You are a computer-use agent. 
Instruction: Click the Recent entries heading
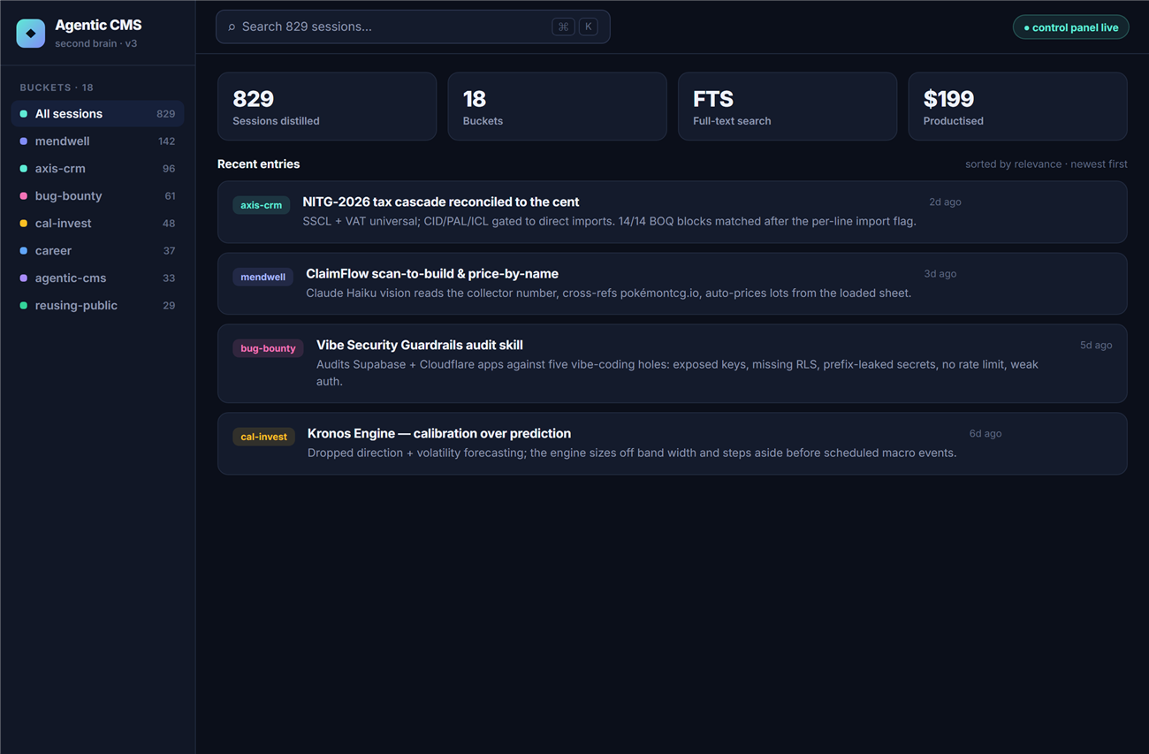click(x=259, y=164)
